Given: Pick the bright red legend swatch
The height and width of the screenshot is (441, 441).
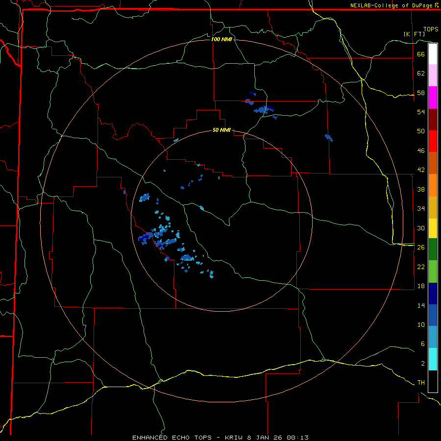Looking at the screenshot, I should pos(433,141).
